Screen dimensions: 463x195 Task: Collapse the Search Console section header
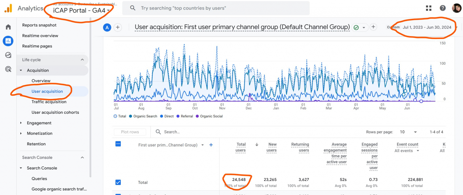tap(82, 157)
